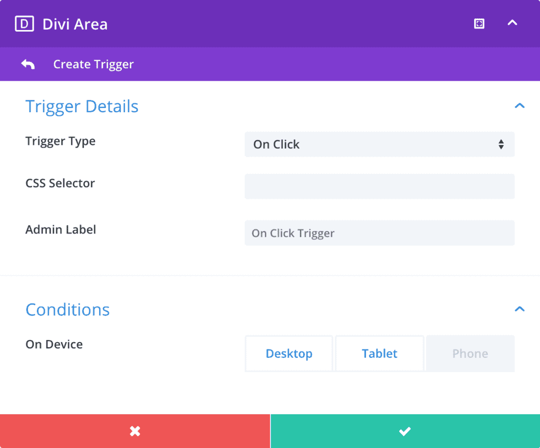Save trigger with green checkmark button

406,431
